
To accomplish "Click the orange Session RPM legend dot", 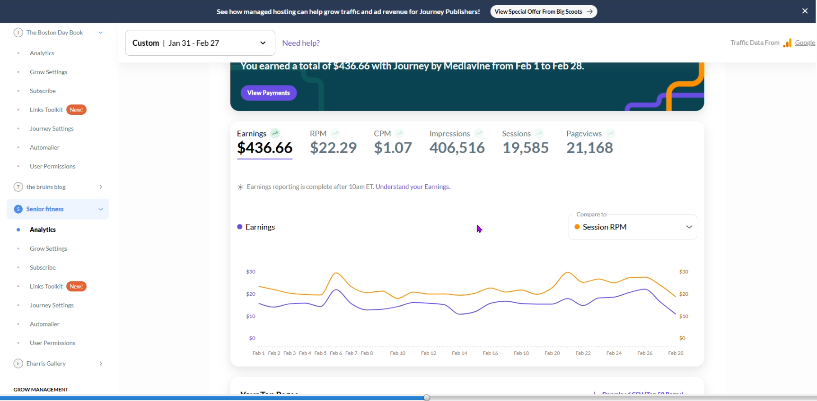I will [577, 227].
